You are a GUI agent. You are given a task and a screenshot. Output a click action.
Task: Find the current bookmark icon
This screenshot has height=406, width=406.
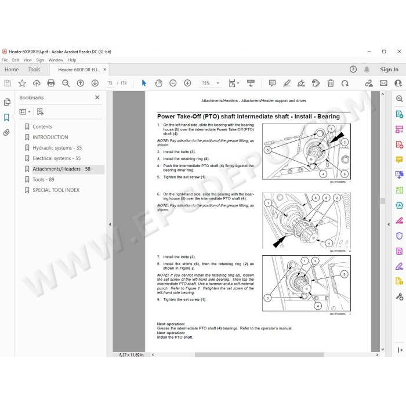tap(40, 111)
